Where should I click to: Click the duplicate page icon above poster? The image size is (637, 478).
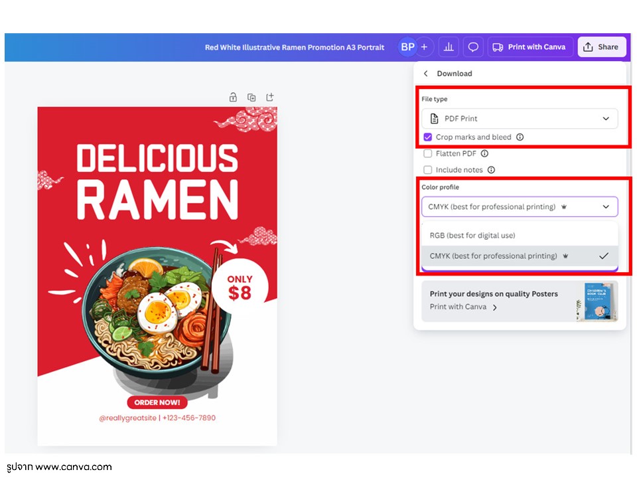click(251, 97)
